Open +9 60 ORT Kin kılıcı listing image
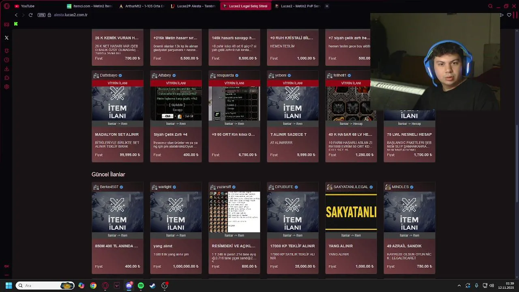Image resolution: width=519 pixels, height=292 pixels. [234, 103]
